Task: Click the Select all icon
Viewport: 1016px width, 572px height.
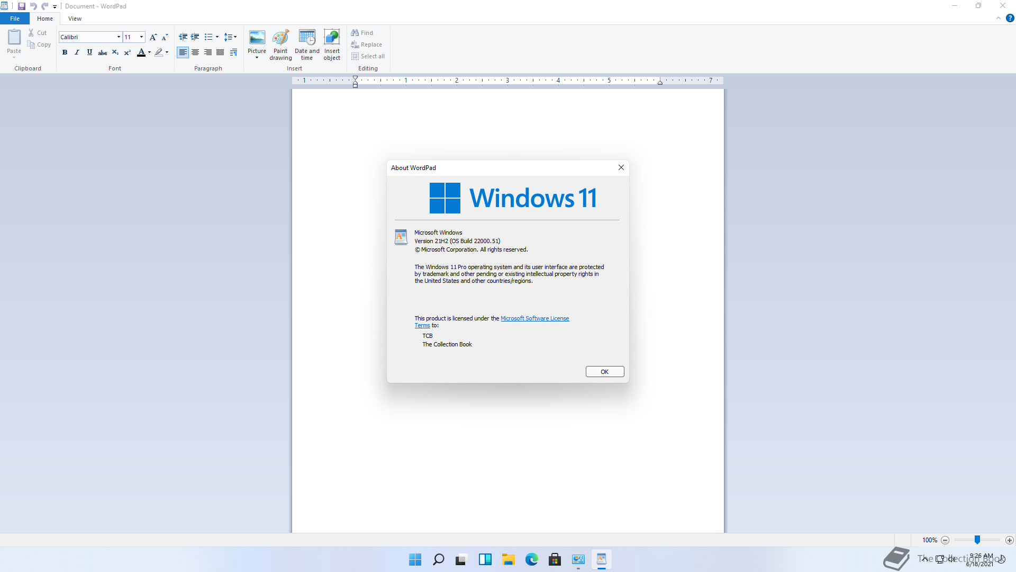Action: tap(355, 56)
